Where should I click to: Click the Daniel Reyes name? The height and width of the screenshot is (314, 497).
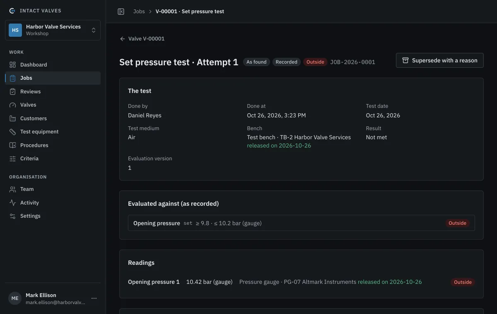(x=145, y=115)
